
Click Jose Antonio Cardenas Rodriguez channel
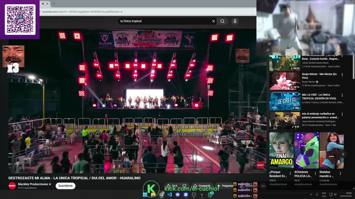tap(319, 121)
